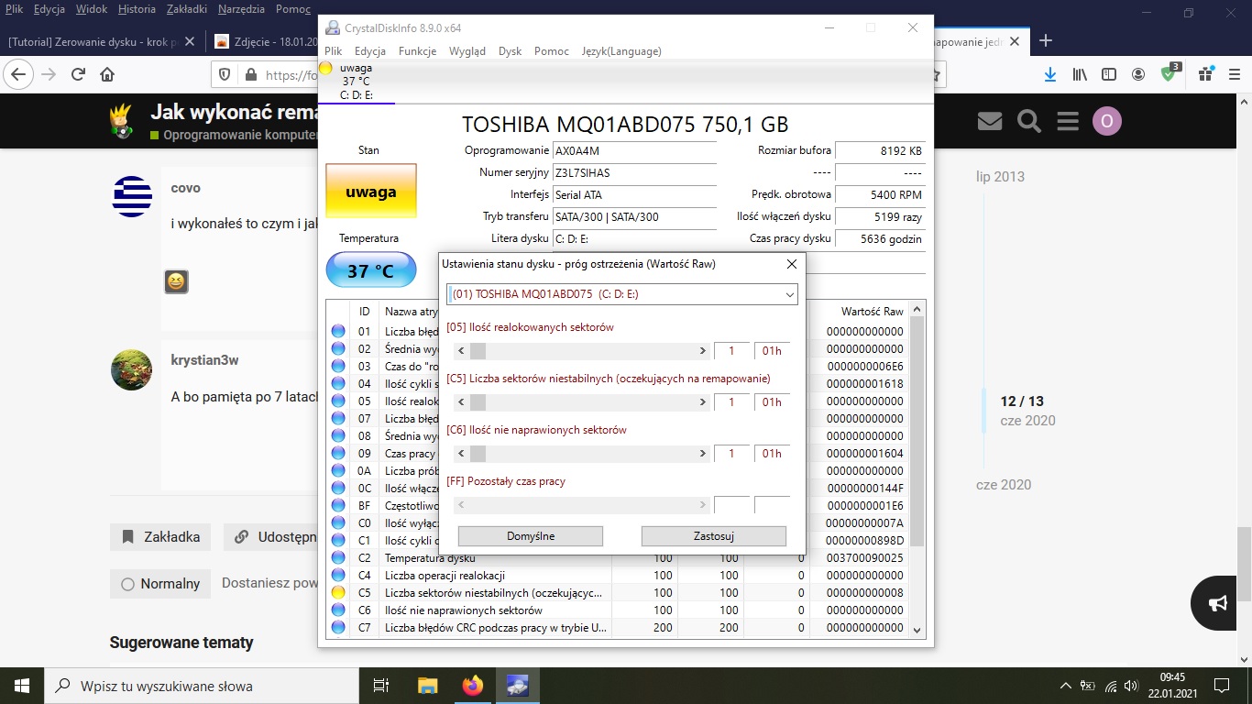Click the blue status icon of C6 row
The width and height of the screenshot is (1252, 704).
pyautogui.click(x=338, y=610)
